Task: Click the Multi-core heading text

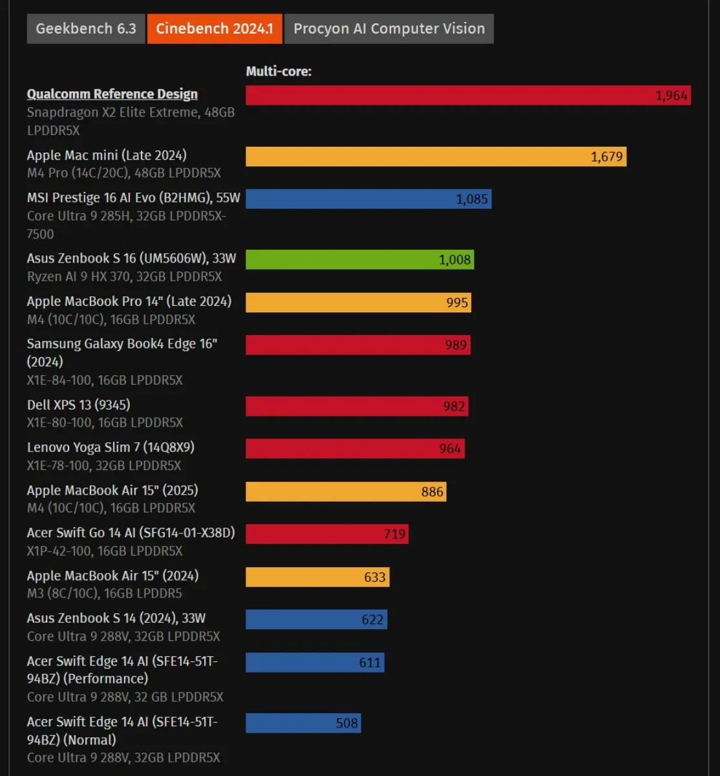Action: [279, 72]
